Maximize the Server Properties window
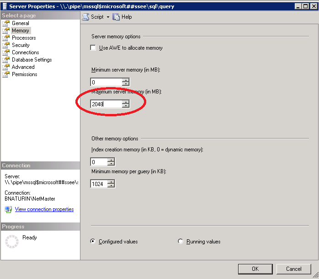This screenshot has width=319, height=279. point(306,6)
